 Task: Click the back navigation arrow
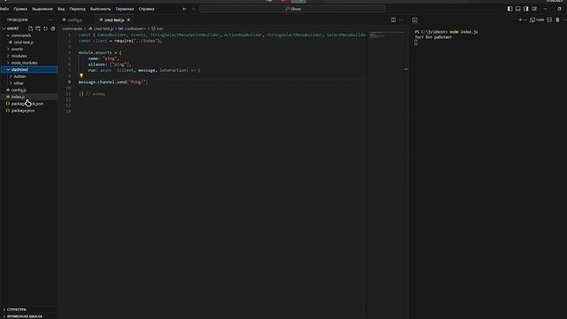184,9
